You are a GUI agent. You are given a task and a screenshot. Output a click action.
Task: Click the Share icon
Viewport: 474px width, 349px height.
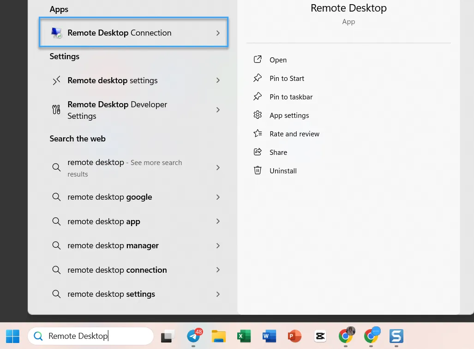pyautogui.click(x=258, y=152)
